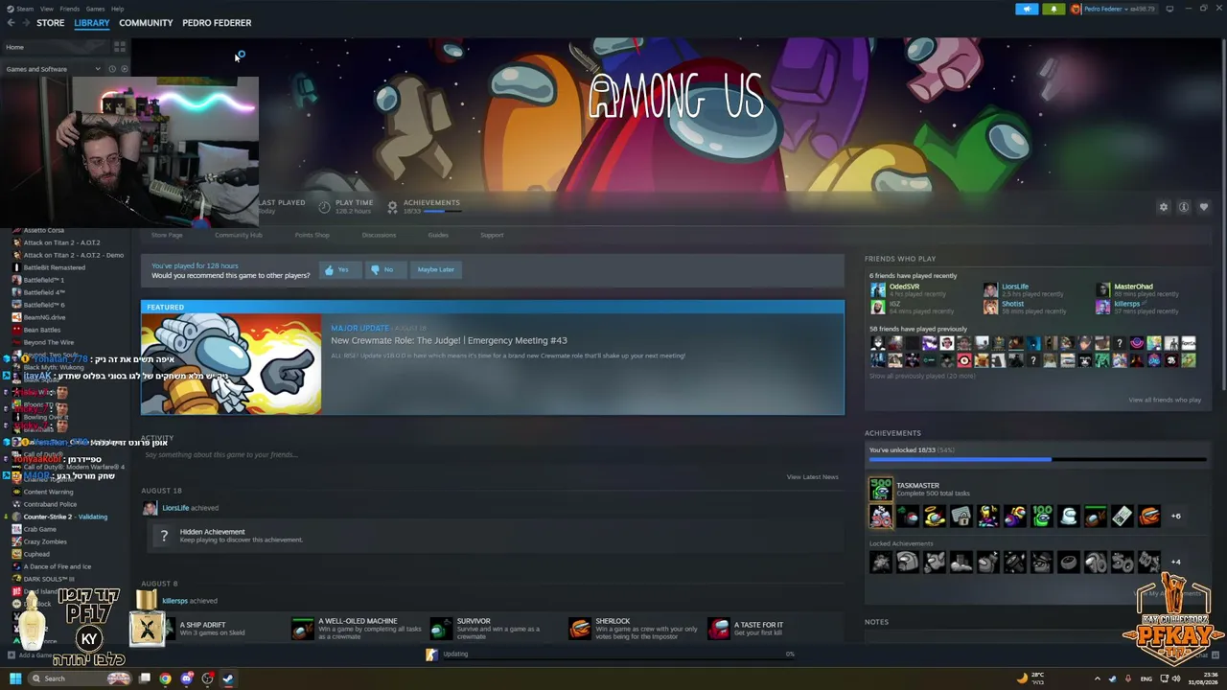Image resolution: width=1227 pixels, height=690 pixels.
Task: Open the Support link
Action: pyautogui.click(x=492, y=235)
